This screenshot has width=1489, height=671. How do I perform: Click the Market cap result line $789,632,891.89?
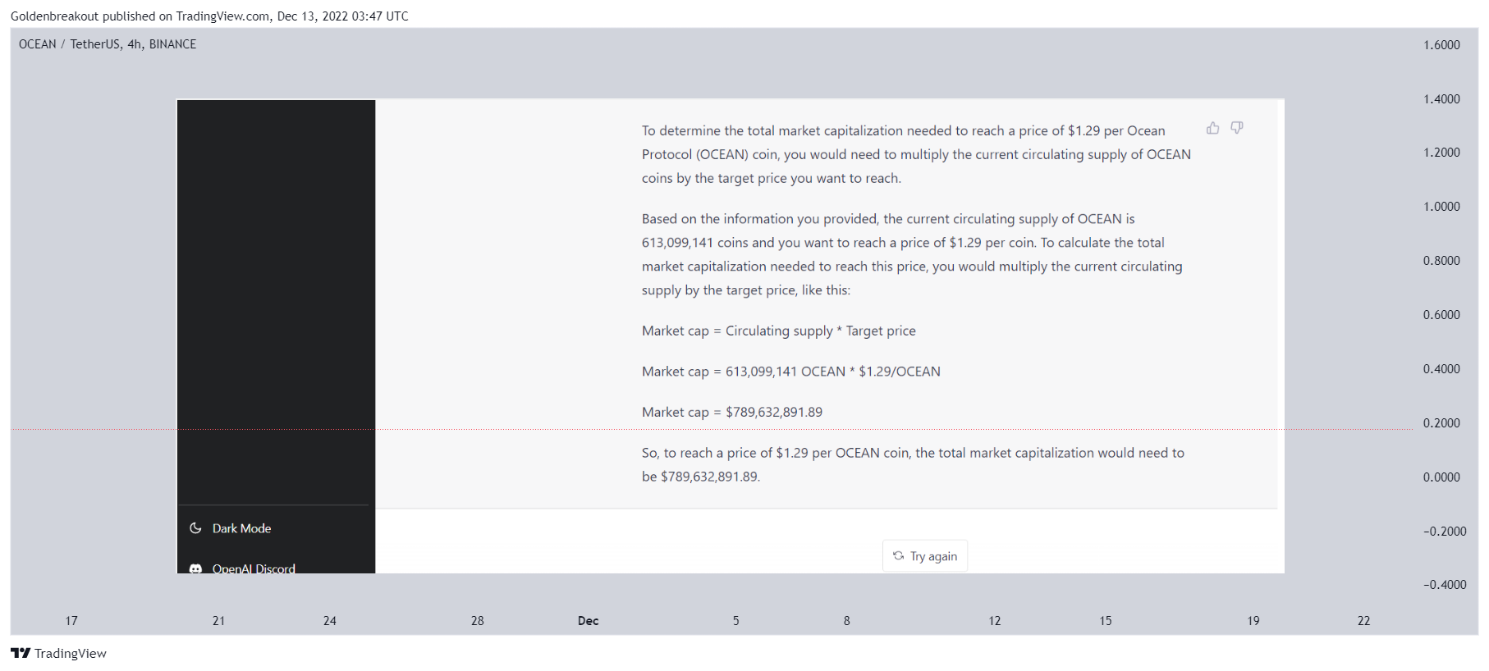(732, 412)
